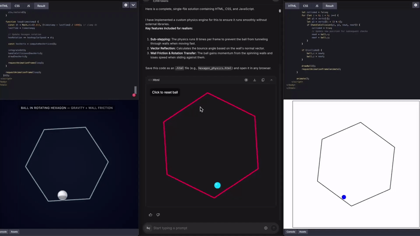Image resolution: width=420 pixels, height=236 pixels.
Task: Click the thumbs up icon under the response
Action: coord(150,215)
